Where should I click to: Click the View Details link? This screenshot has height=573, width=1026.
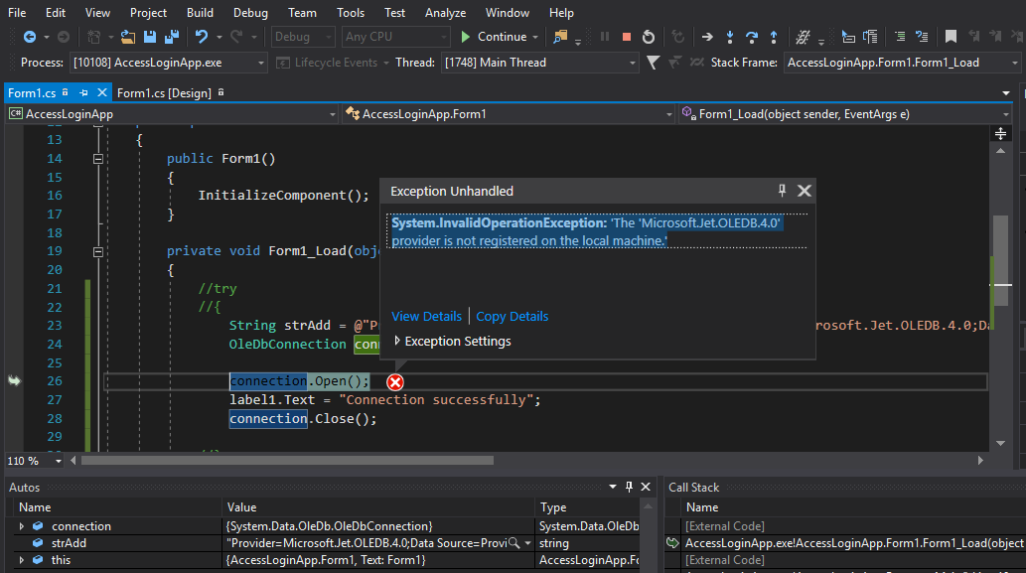(x=426, y=317)
